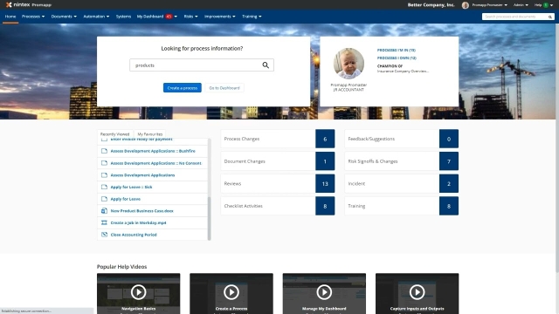Open My Dashboard in the navbar

[x=150, y=17]
